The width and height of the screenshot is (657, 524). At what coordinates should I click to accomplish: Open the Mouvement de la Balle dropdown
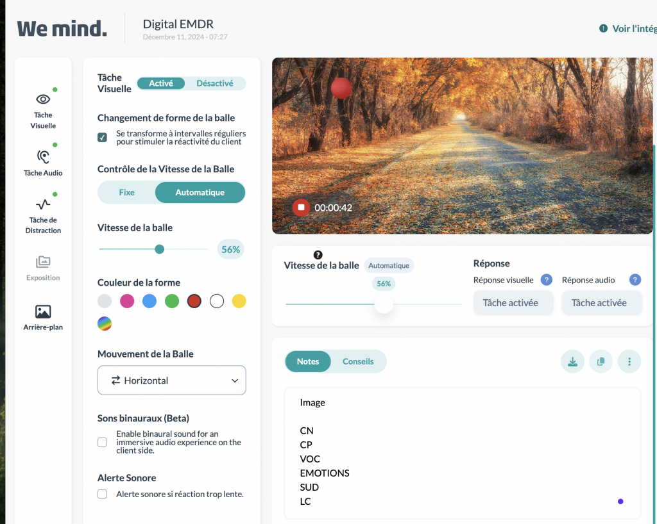(171, 381)
